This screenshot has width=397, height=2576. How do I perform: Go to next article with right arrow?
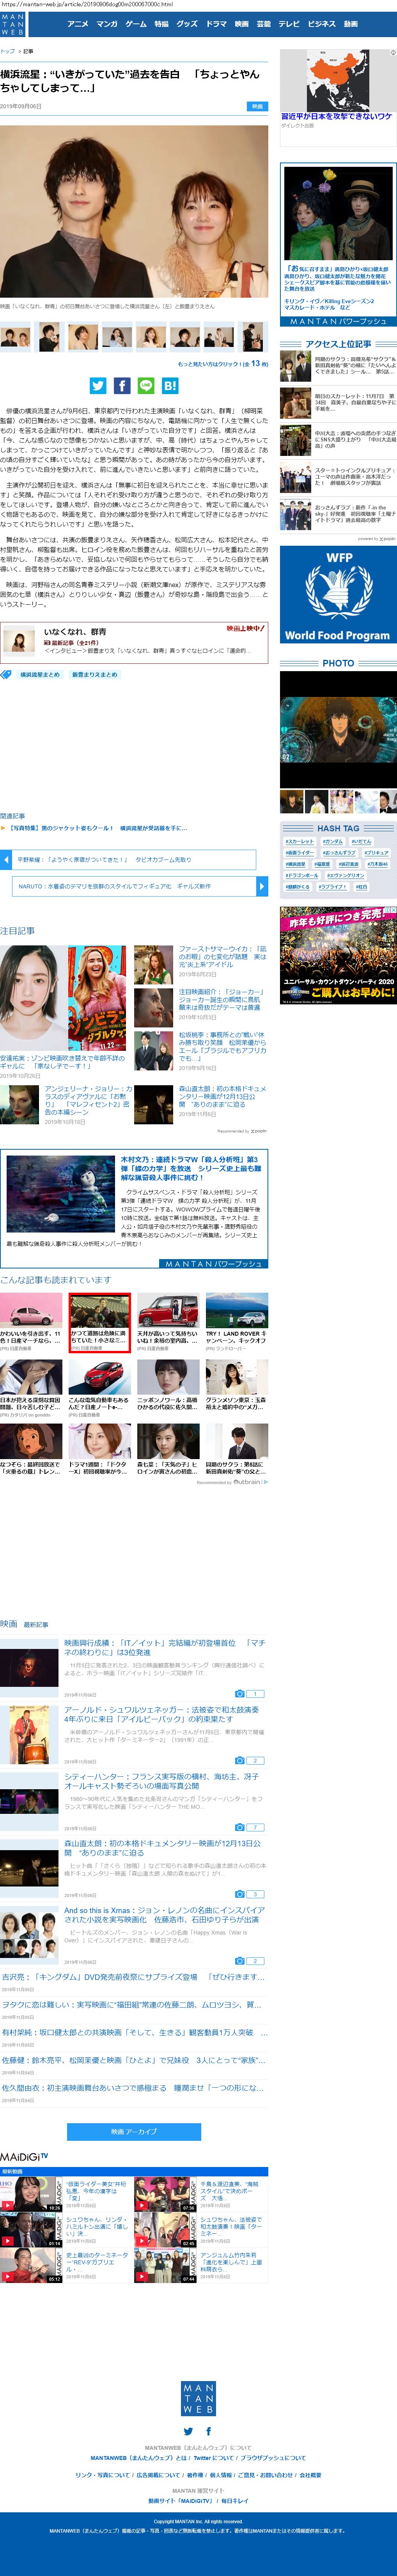(262, 886)
